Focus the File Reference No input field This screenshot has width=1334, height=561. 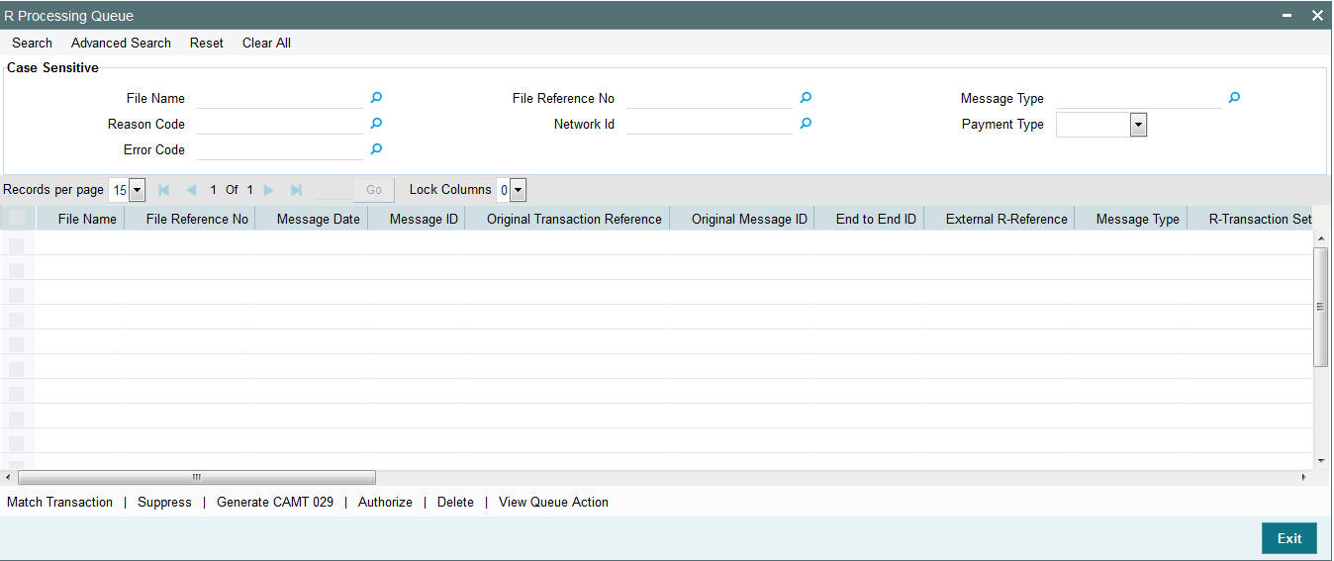pos(710,98)
